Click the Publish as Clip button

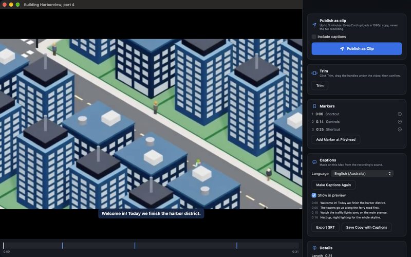point(357,49)
